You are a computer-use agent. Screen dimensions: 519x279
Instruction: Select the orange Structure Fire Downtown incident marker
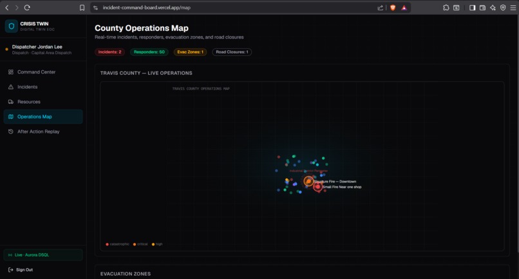[x=308, y=181]
